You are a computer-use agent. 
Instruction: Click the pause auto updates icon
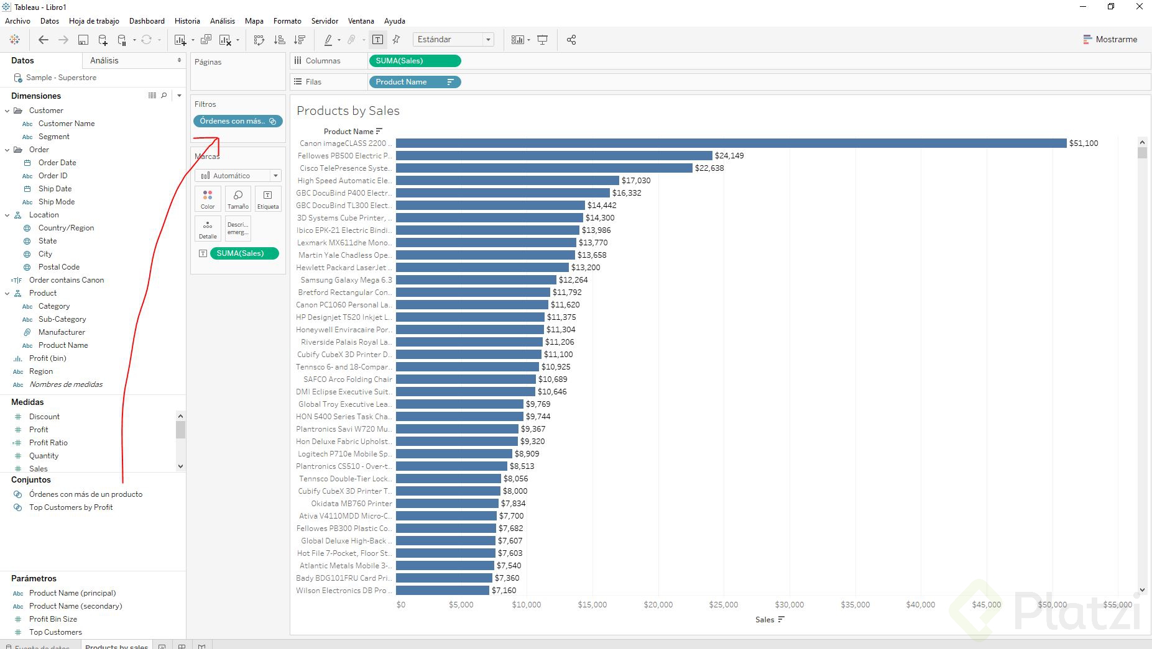122,40
